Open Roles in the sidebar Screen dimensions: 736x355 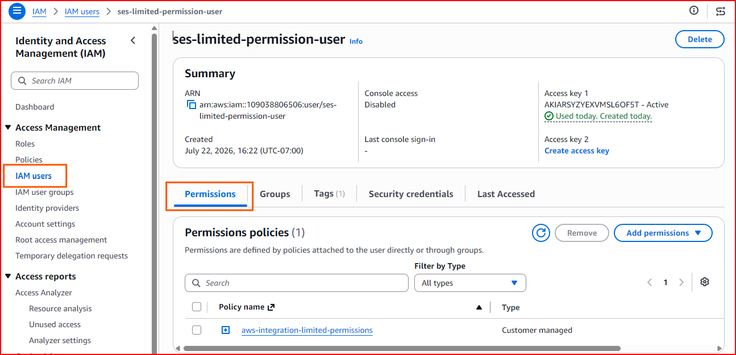(25, 144)
